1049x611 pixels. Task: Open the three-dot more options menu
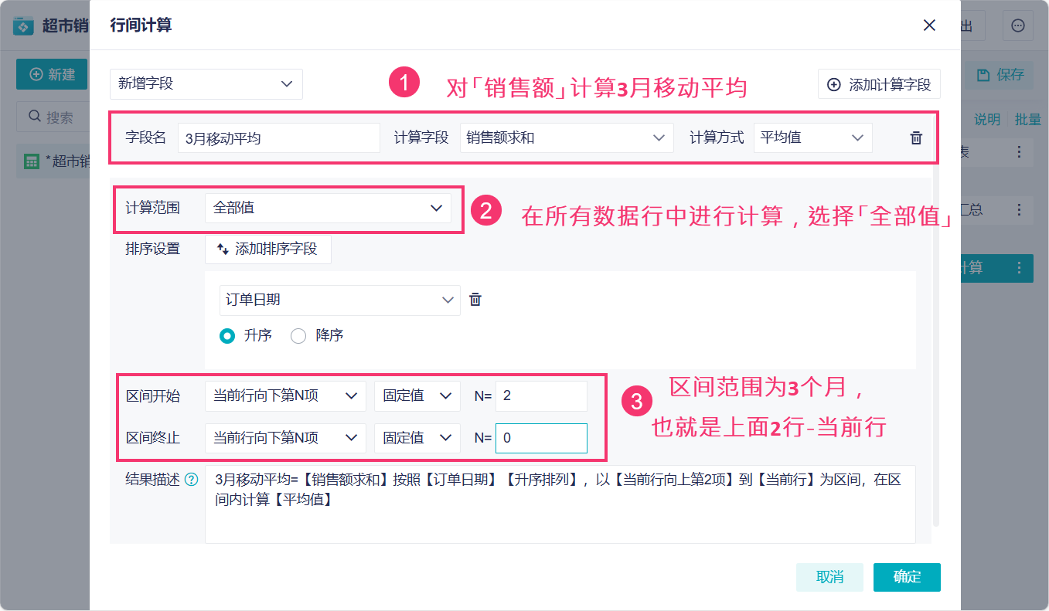click(x=1017, y=25)
